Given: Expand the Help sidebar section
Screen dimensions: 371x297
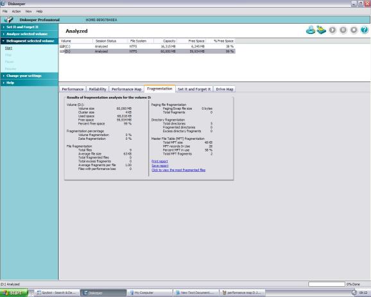Looking at the screenshot, I should click(x=30, y=83).
